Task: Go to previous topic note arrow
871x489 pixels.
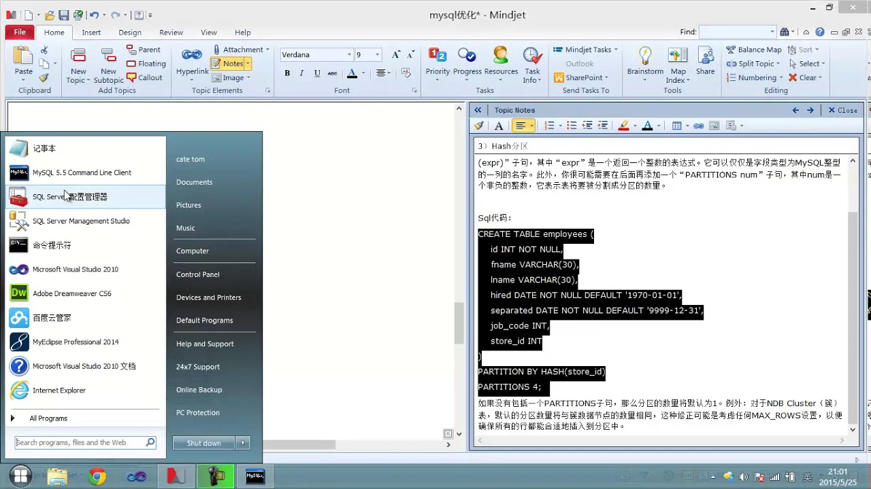Action: 795,110
